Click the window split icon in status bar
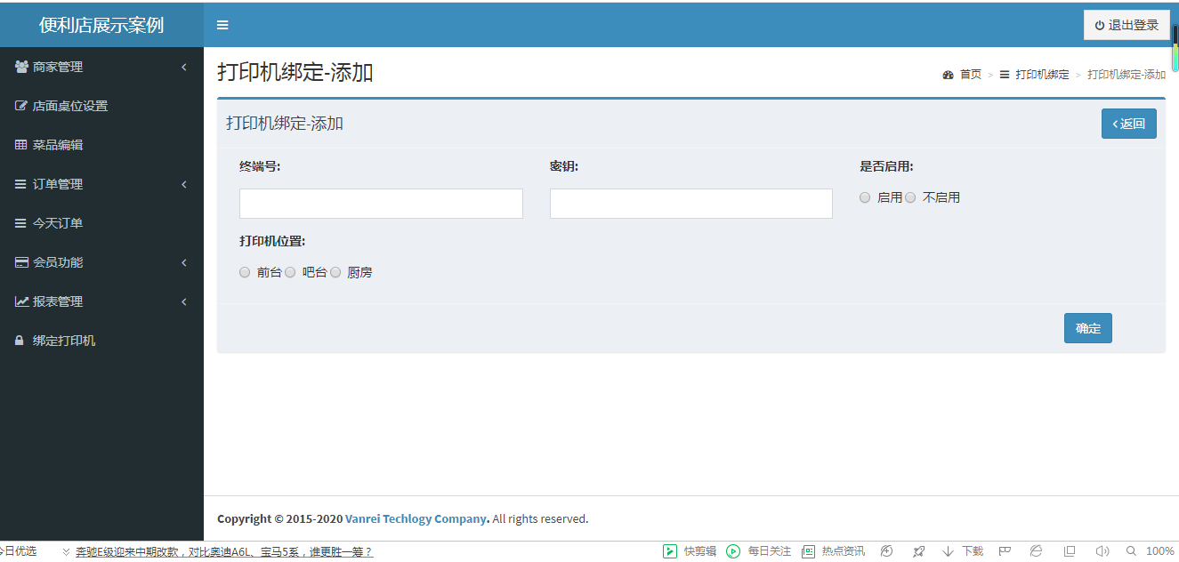 click(1070, 551)
